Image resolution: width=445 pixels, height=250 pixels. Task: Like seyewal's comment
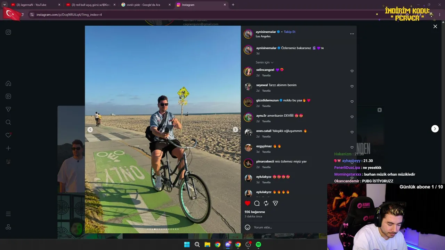click(x=352, y=86)
